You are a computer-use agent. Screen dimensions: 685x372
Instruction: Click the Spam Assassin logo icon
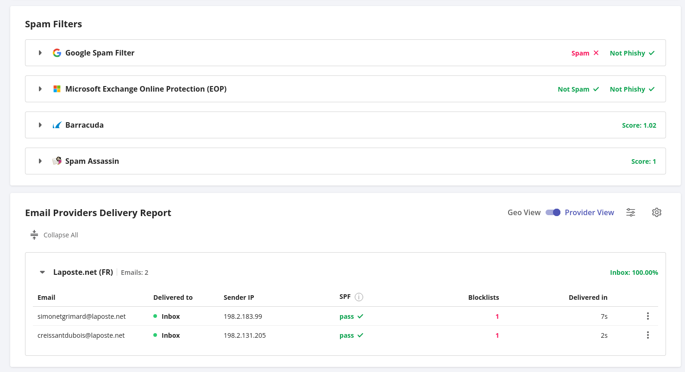57,161
